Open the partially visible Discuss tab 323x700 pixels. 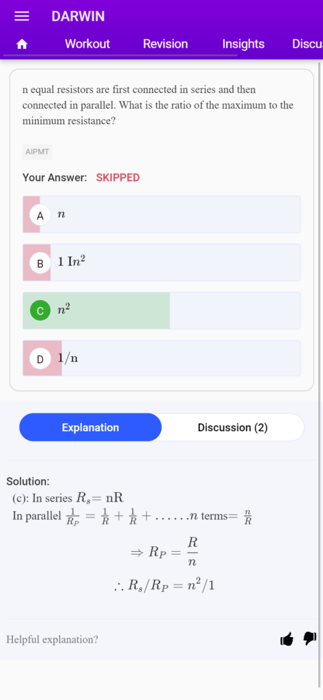pyautogui.click(x=307, y=44)
